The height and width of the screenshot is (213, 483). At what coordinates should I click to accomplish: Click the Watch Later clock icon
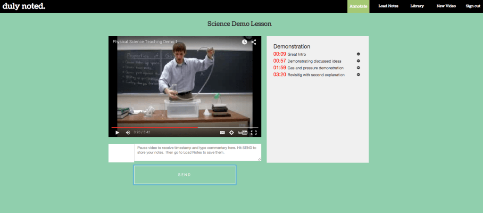[244, 42]
